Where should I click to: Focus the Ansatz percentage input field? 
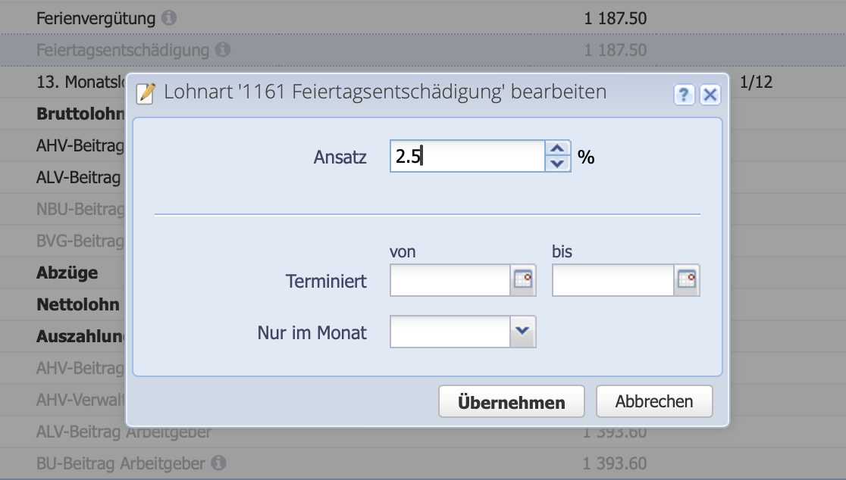point(466,157)
